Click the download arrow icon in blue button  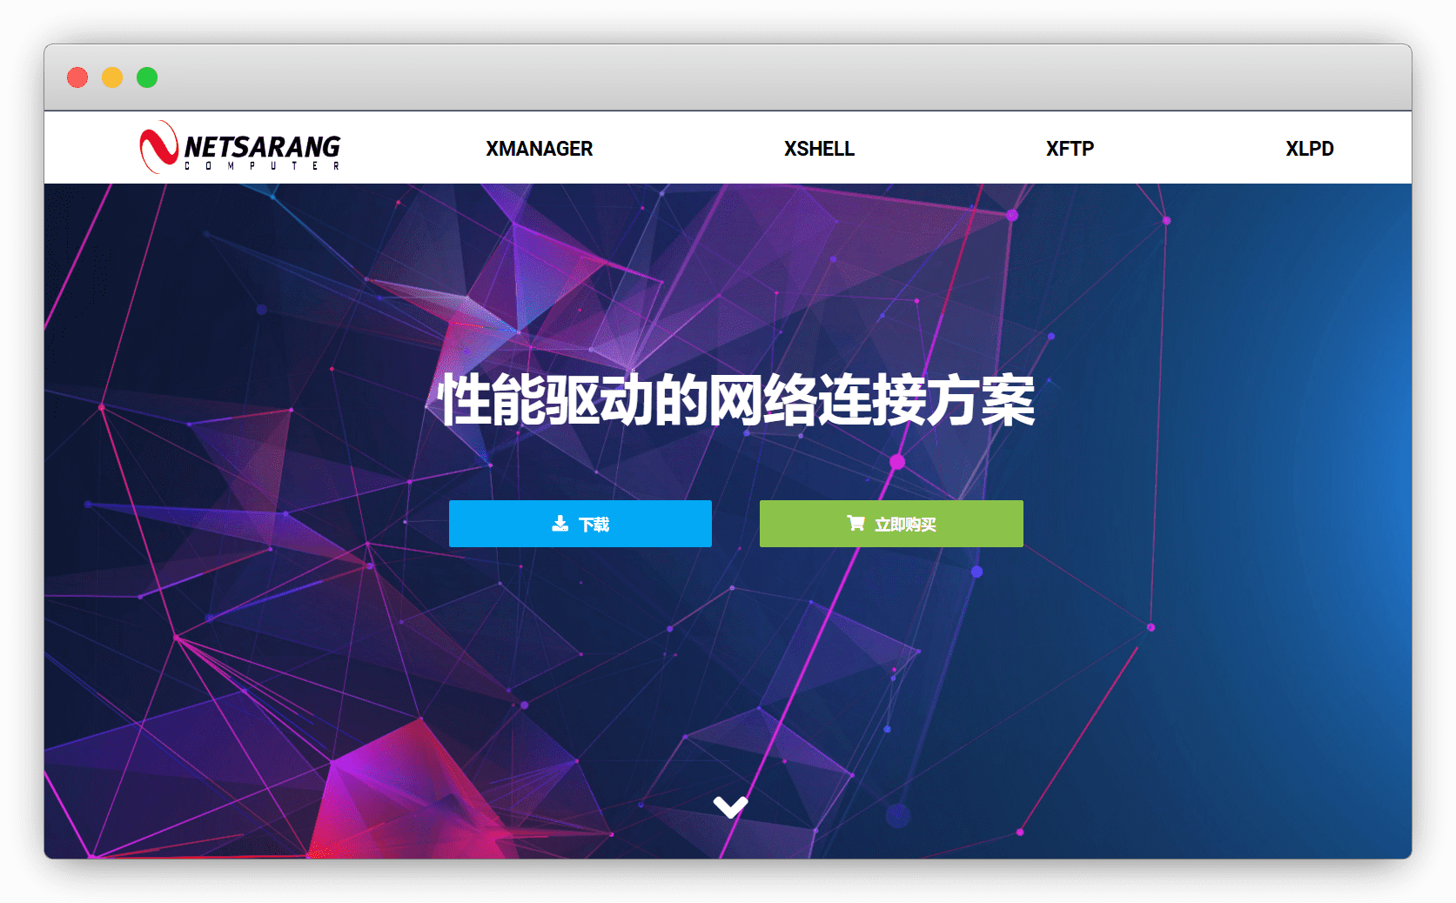[560, 524]
